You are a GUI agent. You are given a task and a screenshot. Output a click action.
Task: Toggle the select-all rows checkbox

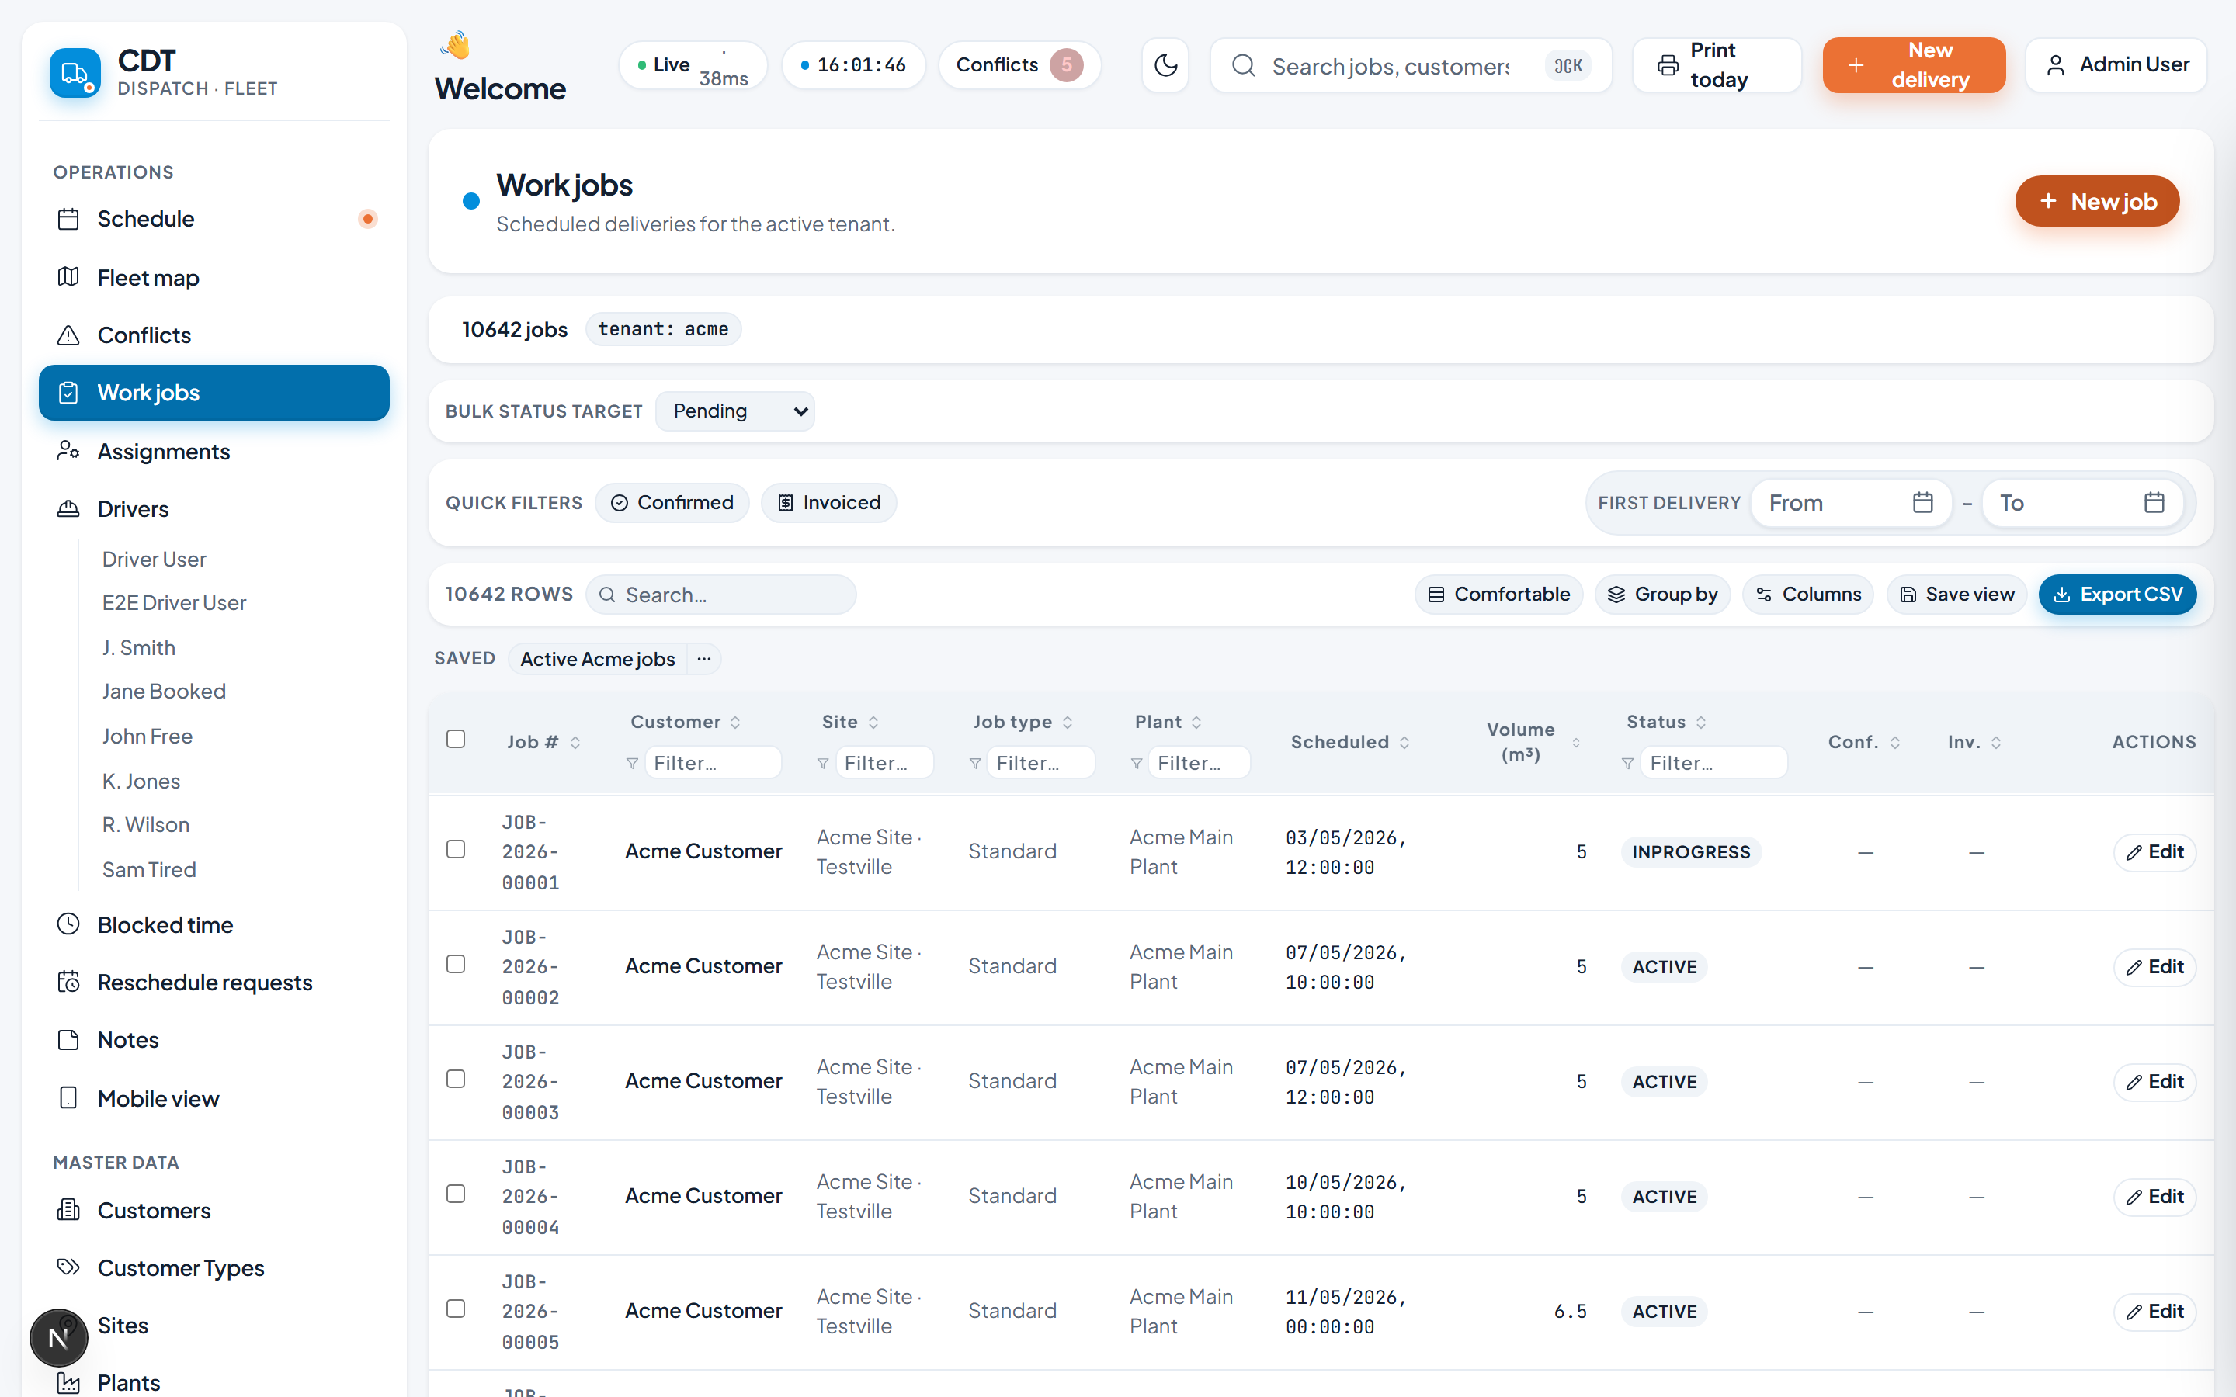456,739
